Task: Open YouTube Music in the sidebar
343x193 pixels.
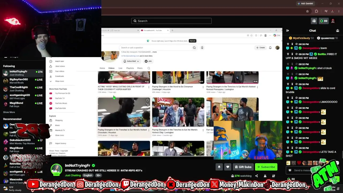Action: pos(61,103)
